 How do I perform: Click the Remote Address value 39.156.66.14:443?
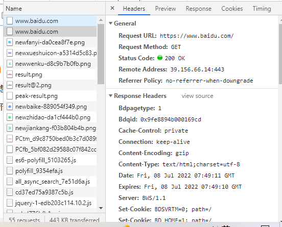tap(197, 69)
